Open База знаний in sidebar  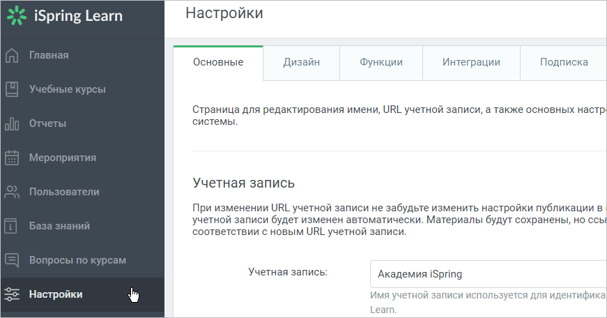coord(82,226)
